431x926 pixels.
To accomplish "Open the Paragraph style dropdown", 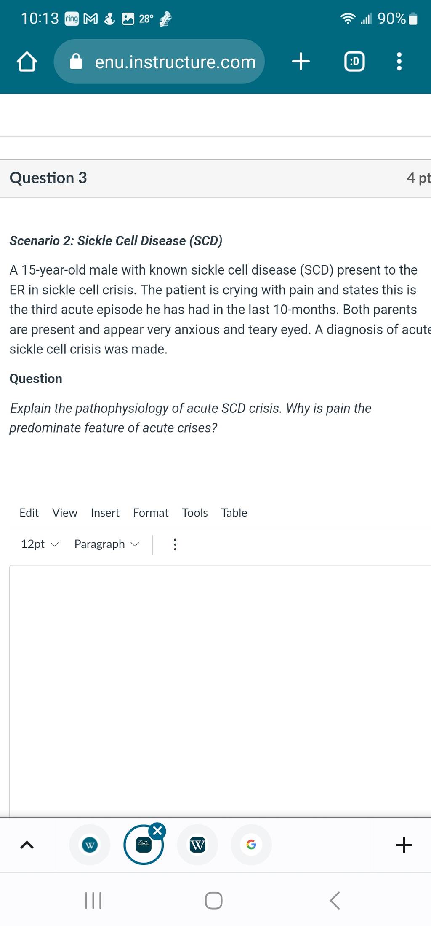I will (106, 544).
